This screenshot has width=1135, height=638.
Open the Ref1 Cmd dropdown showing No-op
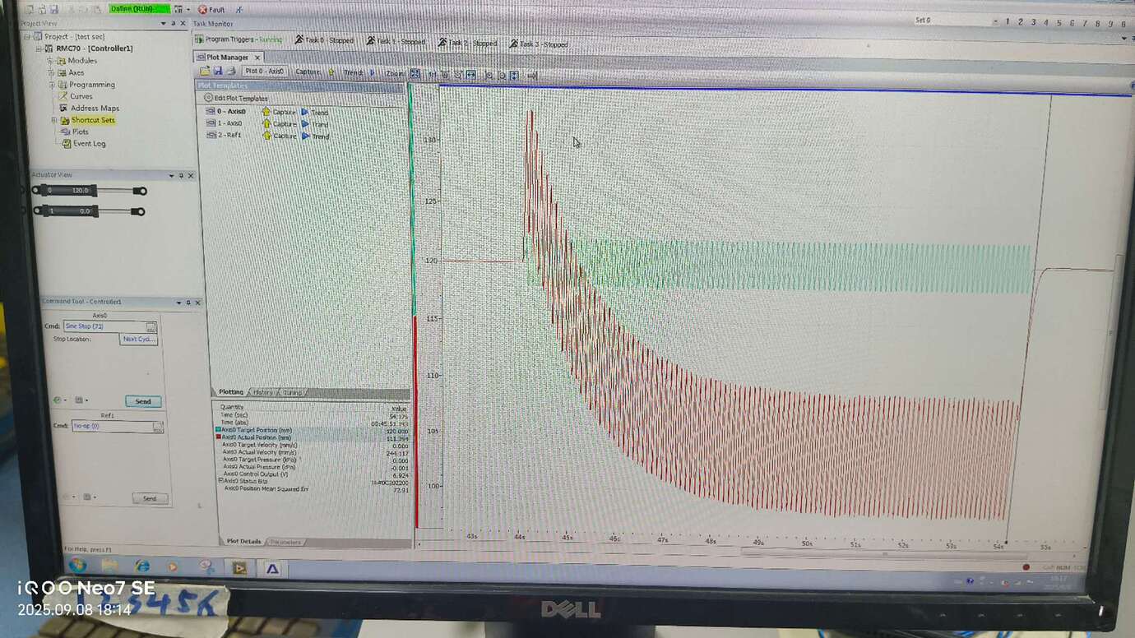click(158, 427)
